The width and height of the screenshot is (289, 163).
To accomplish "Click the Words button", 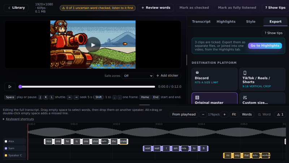I will [247, 114].
